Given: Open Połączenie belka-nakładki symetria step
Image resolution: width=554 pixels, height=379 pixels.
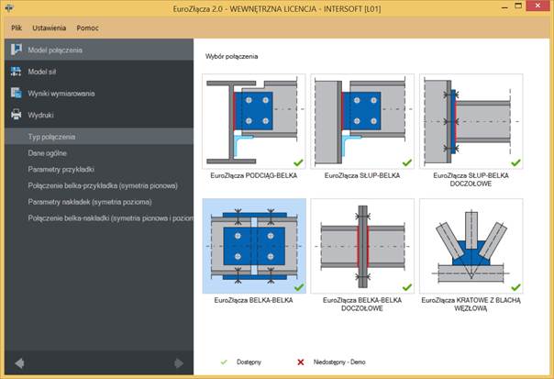Looking at the screenshot, I should 99,217.
